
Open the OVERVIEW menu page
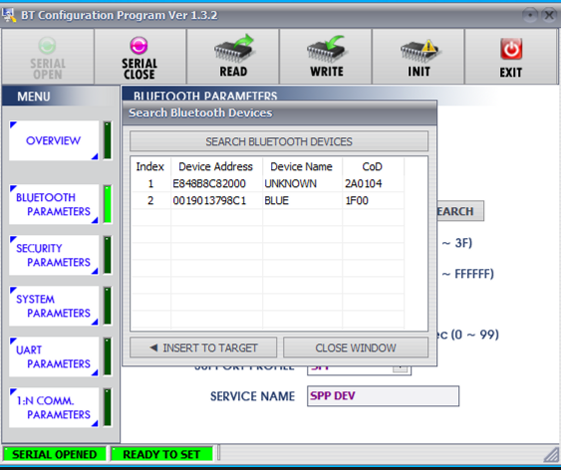click(54, 140)
